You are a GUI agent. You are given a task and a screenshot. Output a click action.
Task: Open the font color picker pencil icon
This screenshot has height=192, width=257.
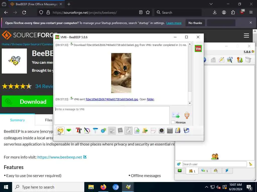tap(87, 130)
